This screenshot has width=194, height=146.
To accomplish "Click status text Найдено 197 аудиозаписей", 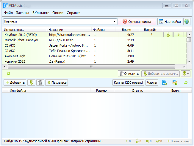I will click(x=54, y=141).
